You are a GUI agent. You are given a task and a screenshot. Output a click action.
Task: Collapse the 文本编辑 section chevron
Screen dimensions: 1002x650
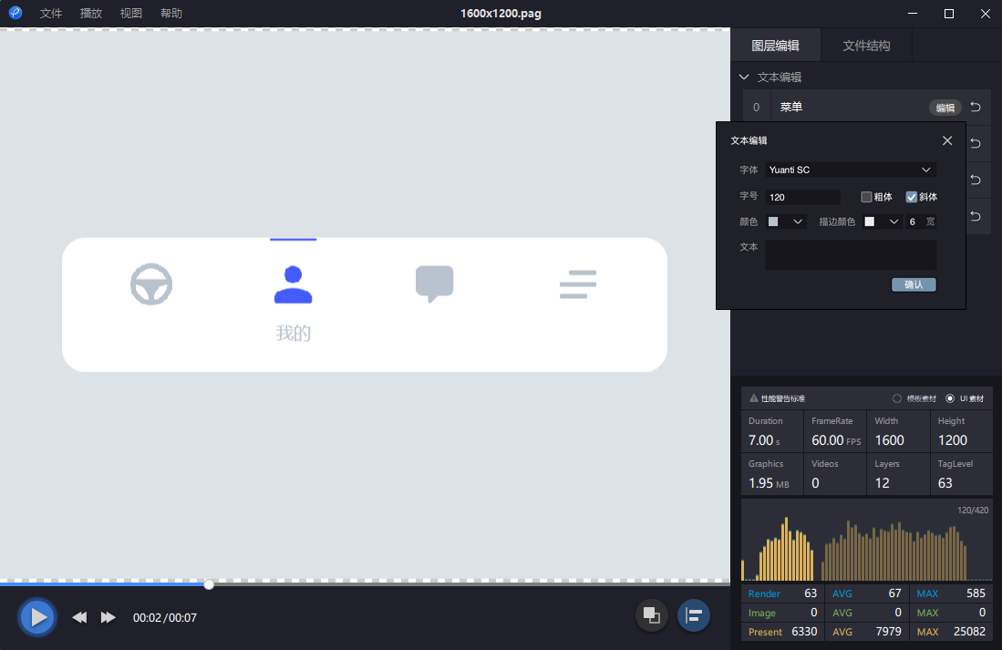click(x=744, y=77)
